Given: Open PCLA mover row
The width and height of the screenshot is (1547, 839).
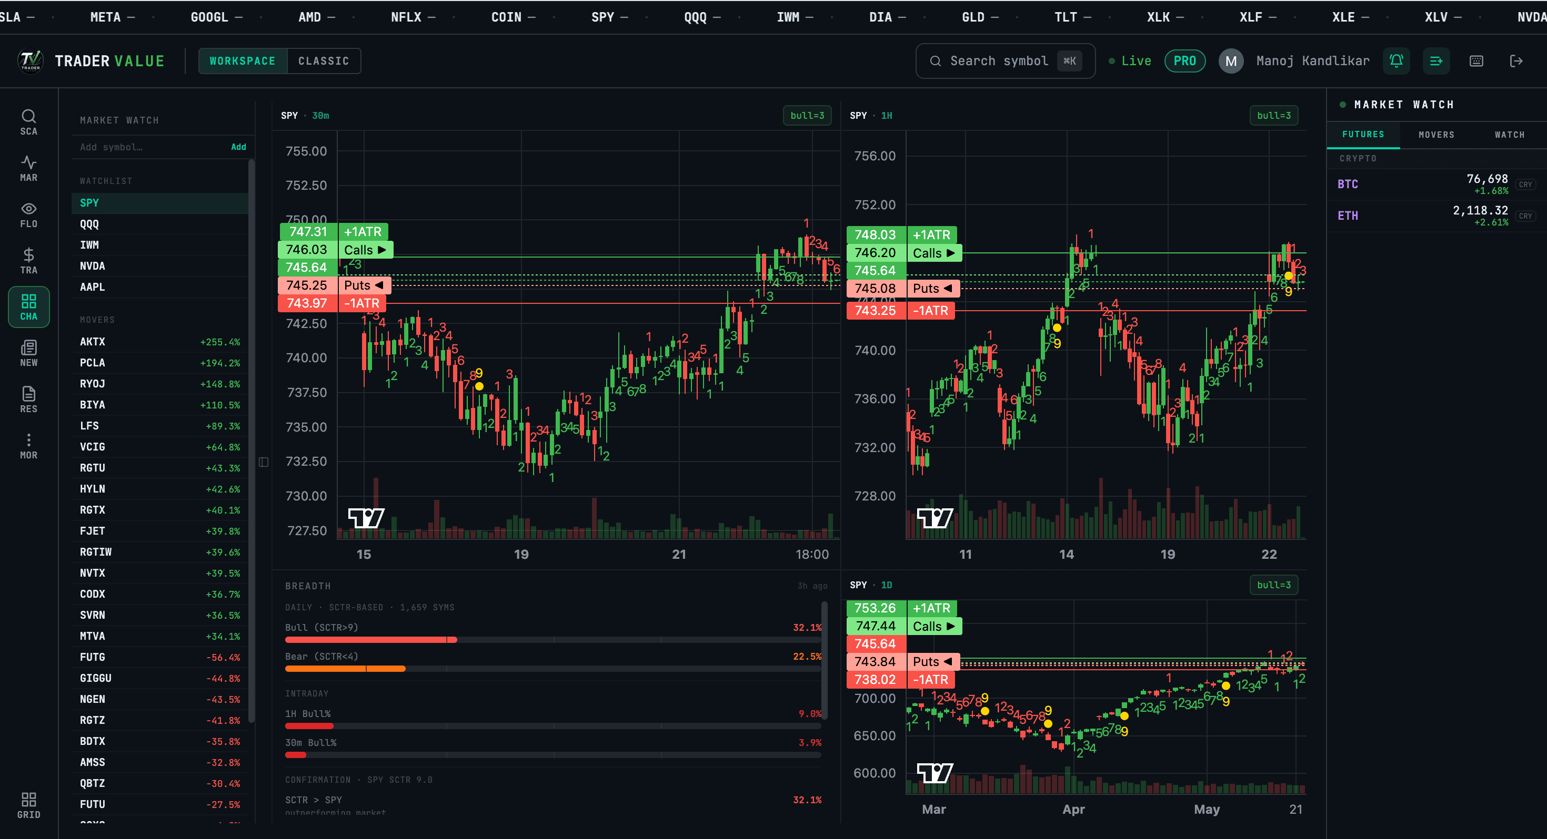Looking at the screenshot, I should click(160, 363).
